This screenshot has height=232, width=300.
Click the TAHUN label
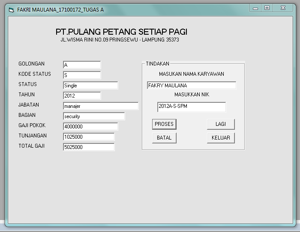(27, 95)
